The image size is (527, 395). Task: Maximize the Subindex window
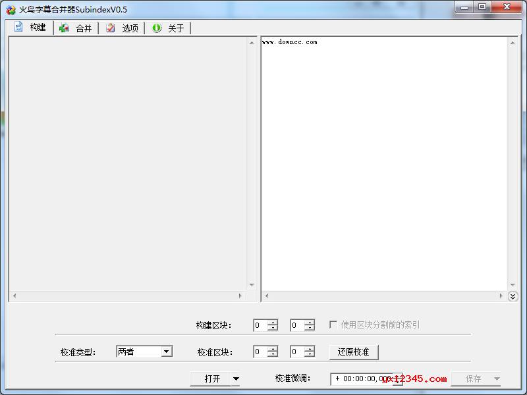point(482,7)
